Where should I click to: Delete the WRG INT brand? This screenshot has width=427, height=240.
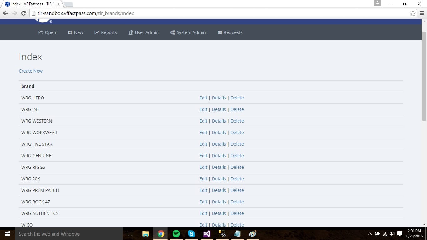[237, 109]
